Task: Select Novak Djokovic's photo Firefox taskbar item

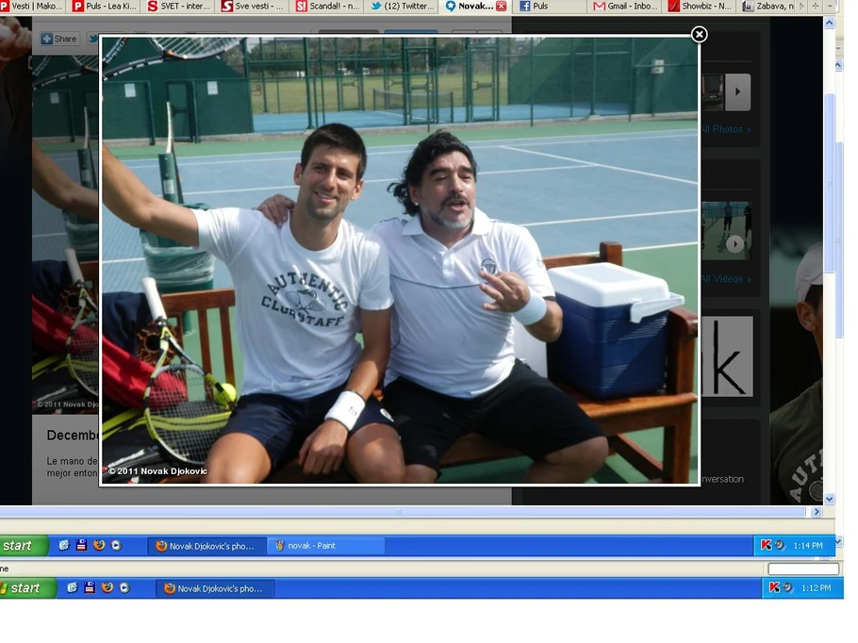Action: (x=206, y=545)
